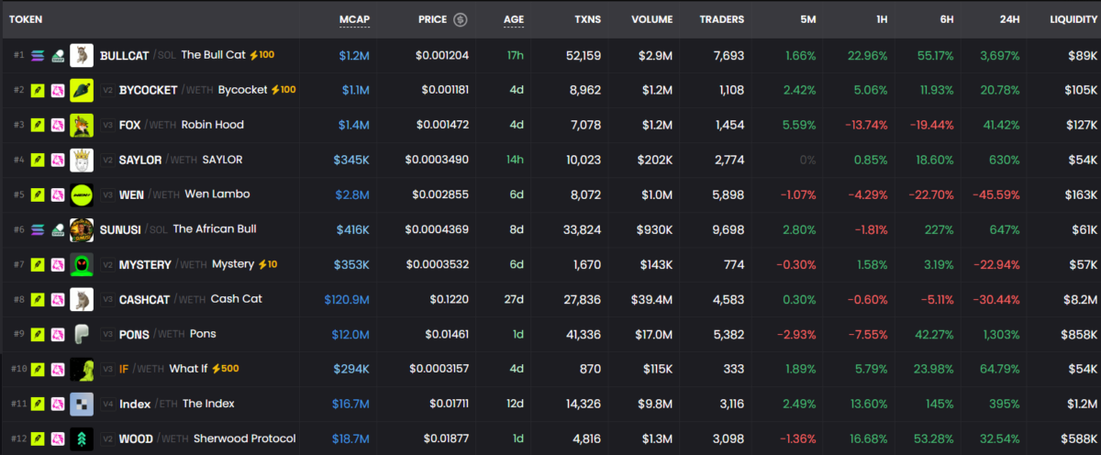Click the WEN Lambo round token logo
This screenshot has width=1101, height=455.
click(x=82, y=194)
